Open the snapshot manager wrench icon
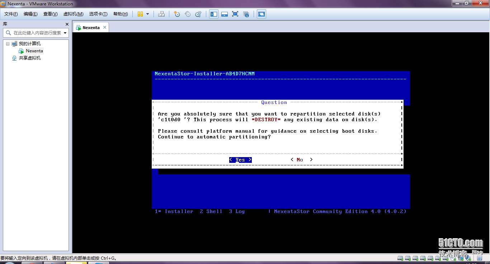The height and width of the screenshot is (264, 490). (x=198, y=14)
